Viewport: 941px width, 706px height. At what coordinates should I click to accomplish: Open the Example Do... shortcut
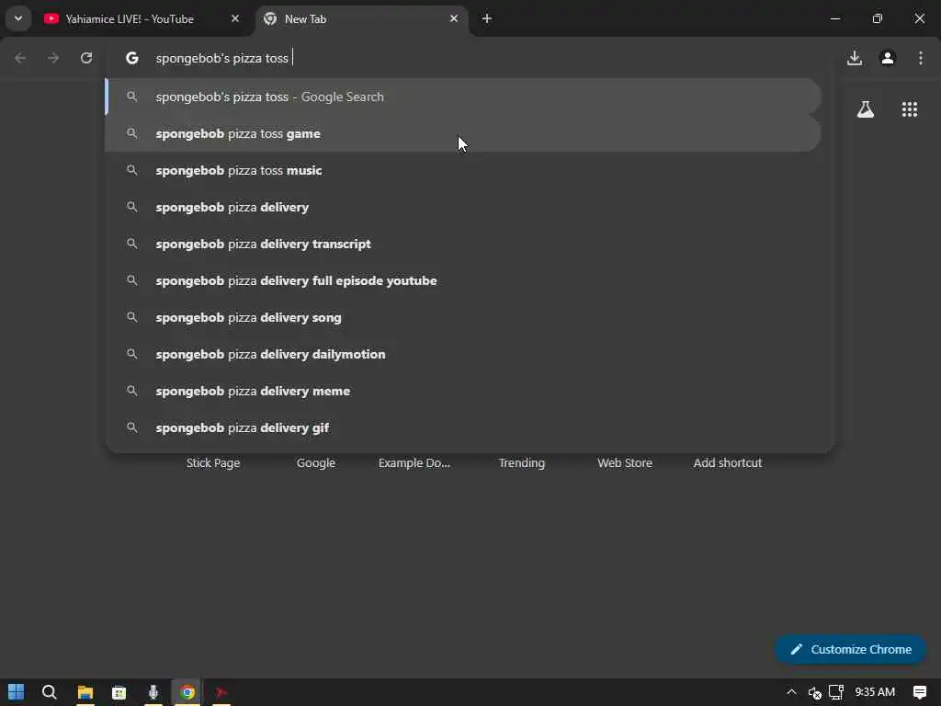[x=414, y=463]
